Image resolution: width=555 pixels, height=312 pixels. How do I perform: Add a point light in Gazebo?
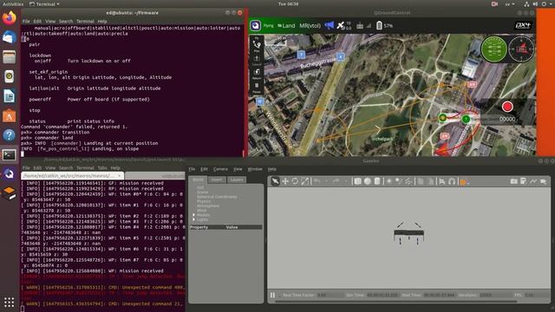388,181
